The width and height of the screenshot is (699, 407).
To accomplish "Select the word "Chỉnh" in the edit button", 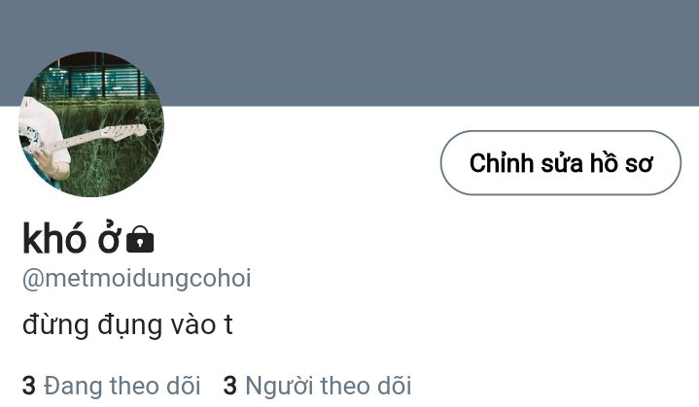I will click(502, 162).
